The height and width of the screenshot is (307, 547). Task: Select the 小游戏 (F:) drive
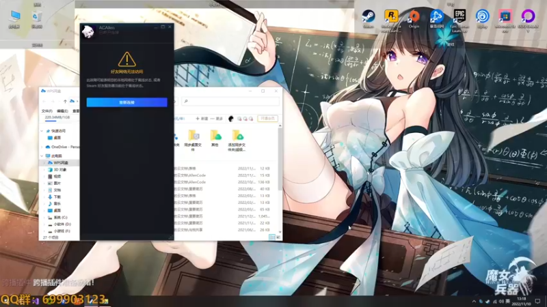click(59, 231)
